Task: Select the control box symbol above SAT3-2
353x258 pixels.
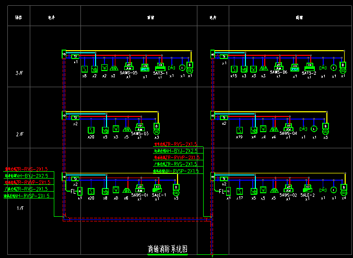Action: 309,67
